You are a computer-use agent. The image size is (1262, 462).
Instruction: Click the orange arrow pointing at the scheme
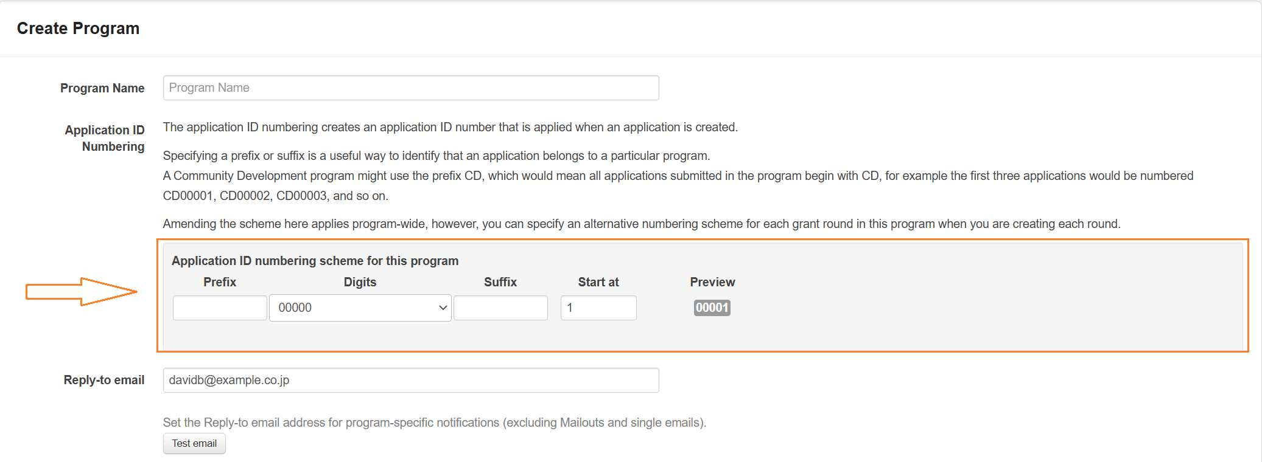[x=81, y=292]
